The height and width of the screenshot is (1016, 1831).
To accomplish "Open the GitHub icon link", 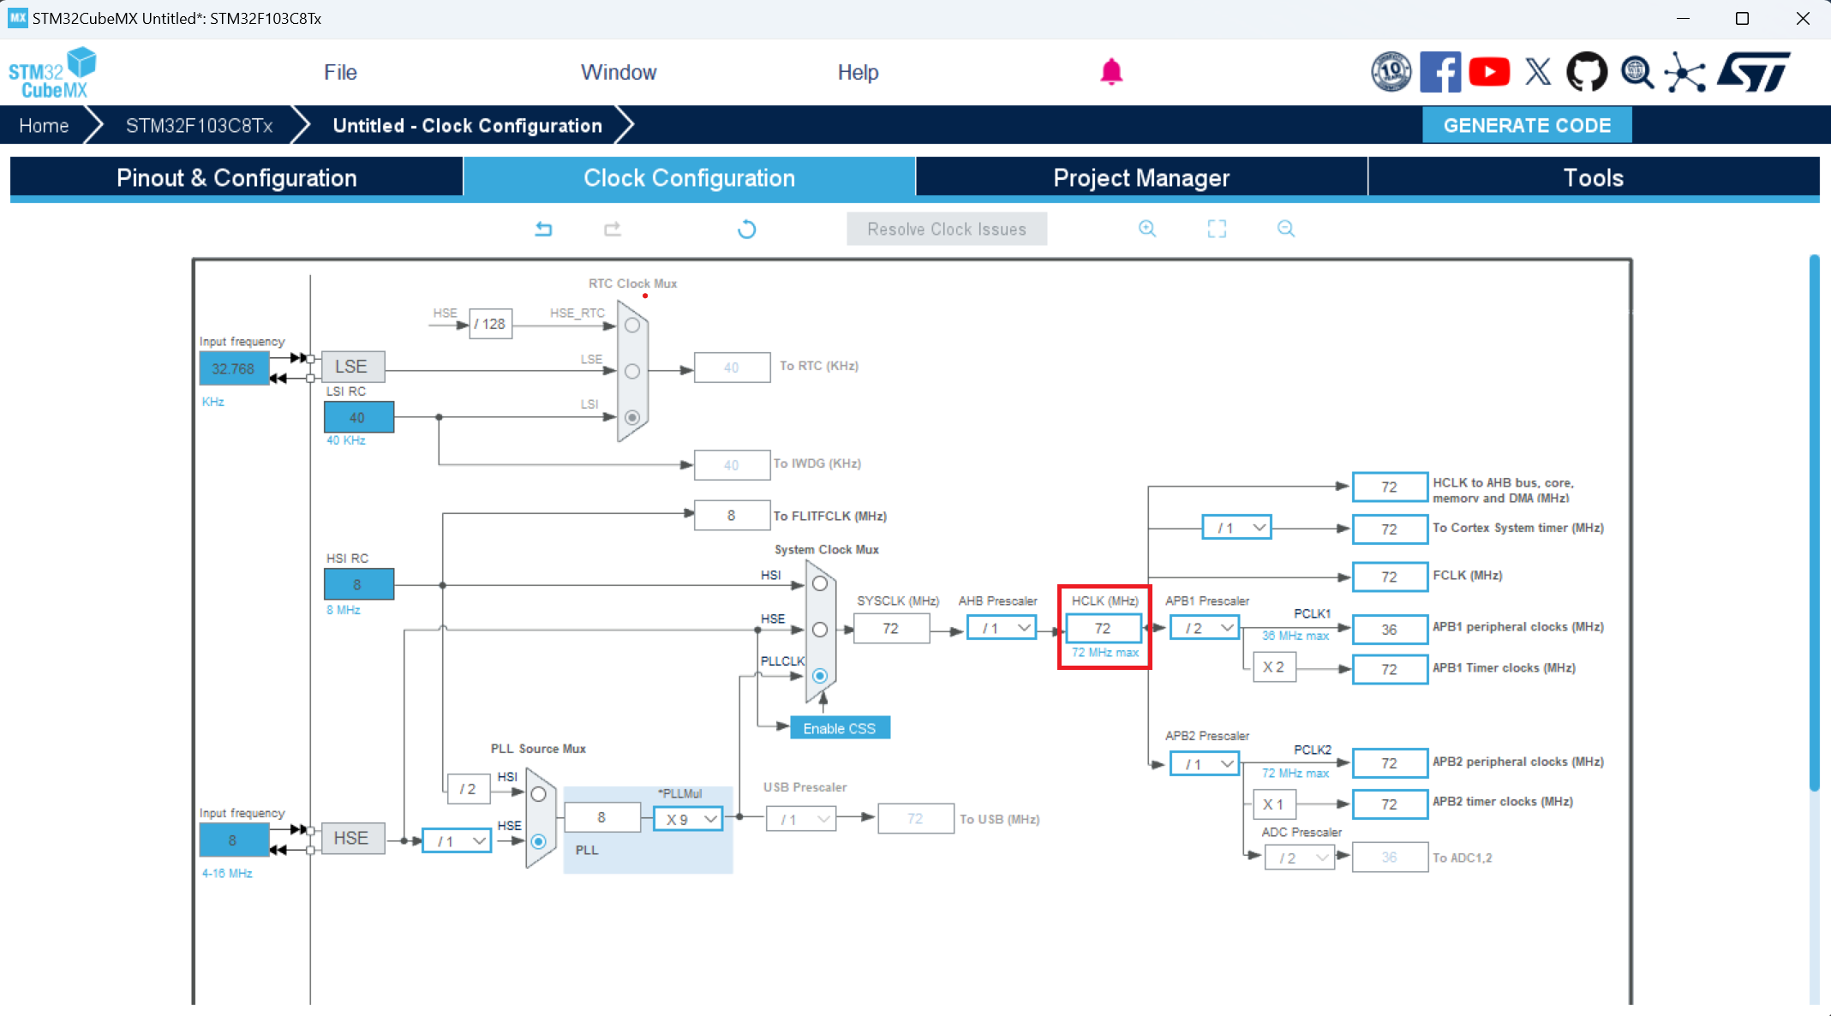I will click(1586, 72).
